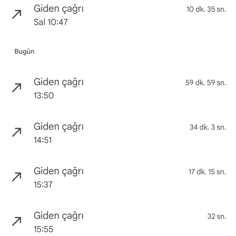This screenshot has width=236, height=236.
Task: Select the "Giden çağrı" title above 14:51
Action: click(x=58, y=126)
